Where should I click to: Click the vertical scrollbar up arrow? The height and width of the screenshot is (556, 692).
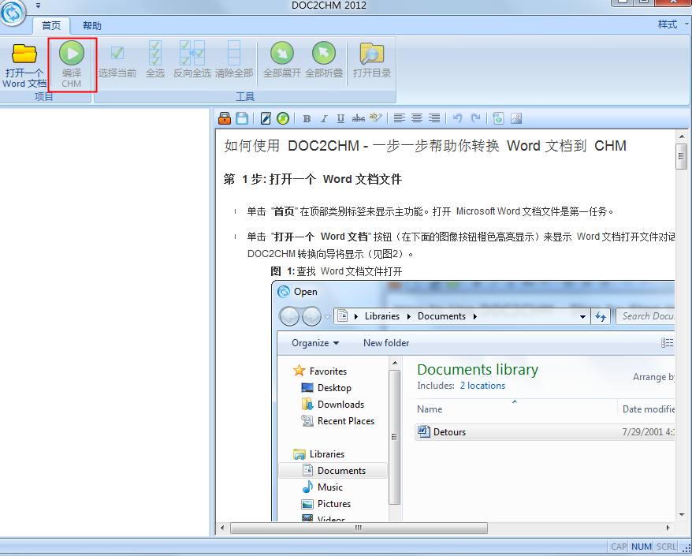click(x=682, y=136)
